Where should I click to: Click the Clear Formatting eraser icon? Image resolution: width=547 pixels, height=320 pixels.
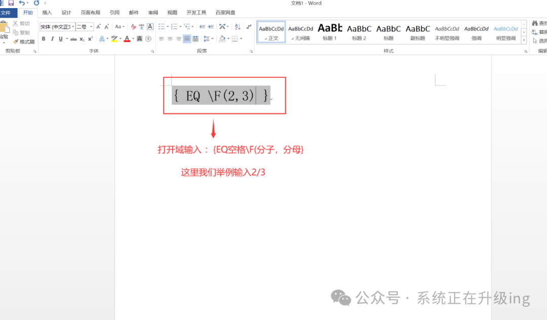(133, 26)
